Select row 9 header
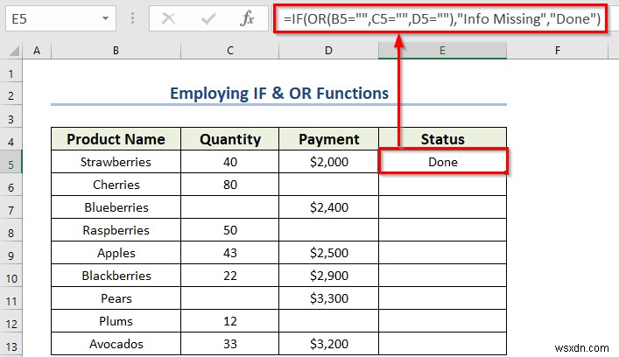619x357 pixels. pyautogui.click(x=11, y=253)
